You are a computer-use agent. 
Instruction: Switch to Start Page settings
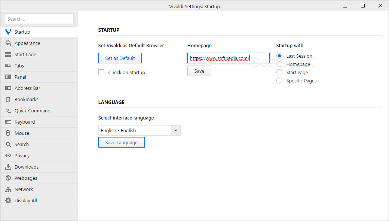[39, 54]
